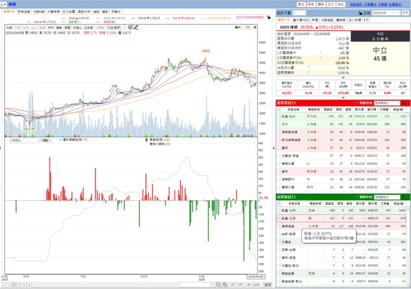Screen dimensions: 411x289
Task: Tick the checkbox for 摩根大通 row
Action: 278,187
